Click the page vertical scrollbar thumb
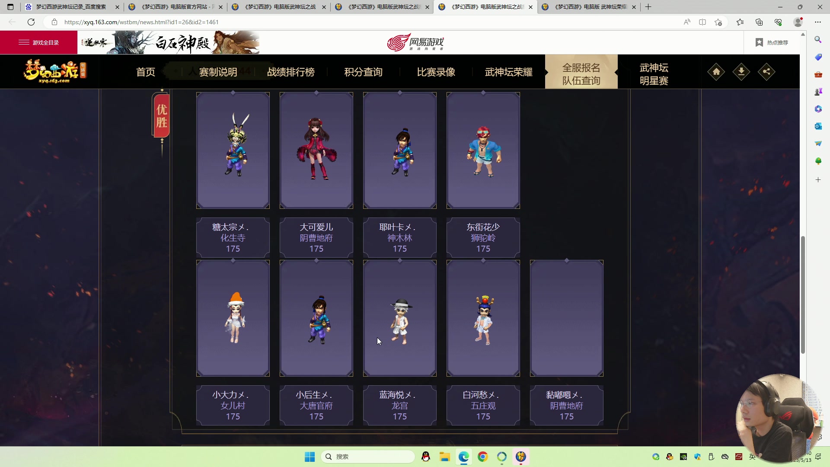 pyautogui.click(x=803, y=295)
